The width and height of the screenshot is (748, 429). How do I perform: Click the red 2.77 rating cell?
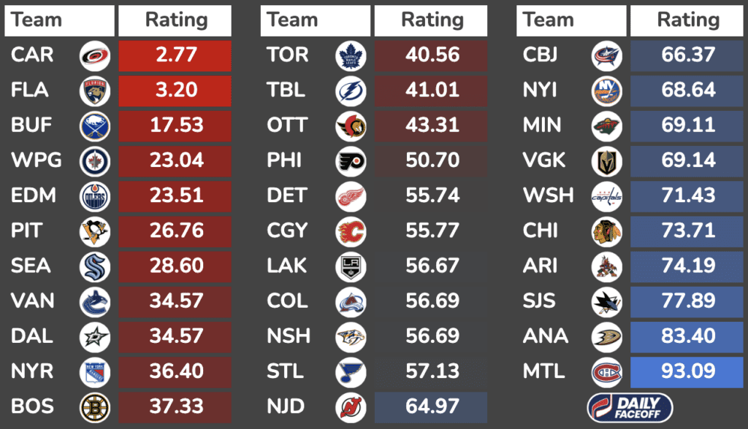coord(175,55)
